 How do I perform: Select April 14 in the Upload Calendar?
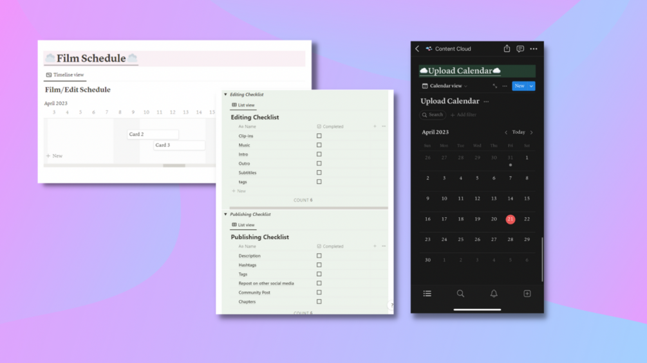click(511, 199)
